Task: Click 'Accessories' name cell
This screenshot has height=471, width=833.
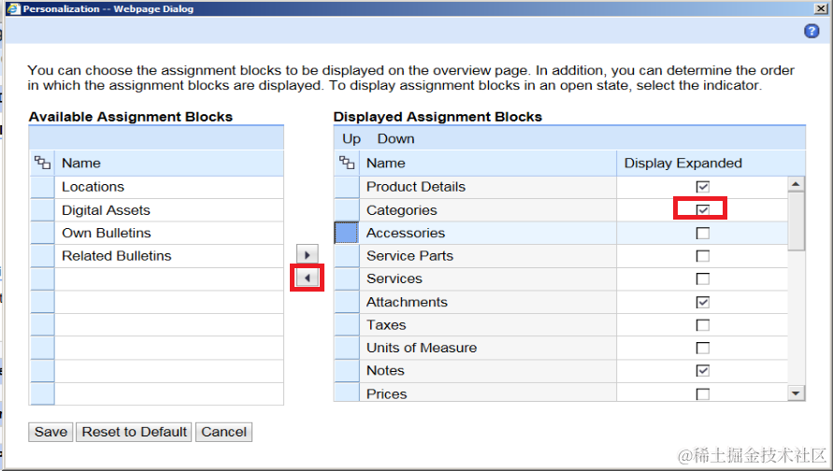Action: click(x=488, y=233)
